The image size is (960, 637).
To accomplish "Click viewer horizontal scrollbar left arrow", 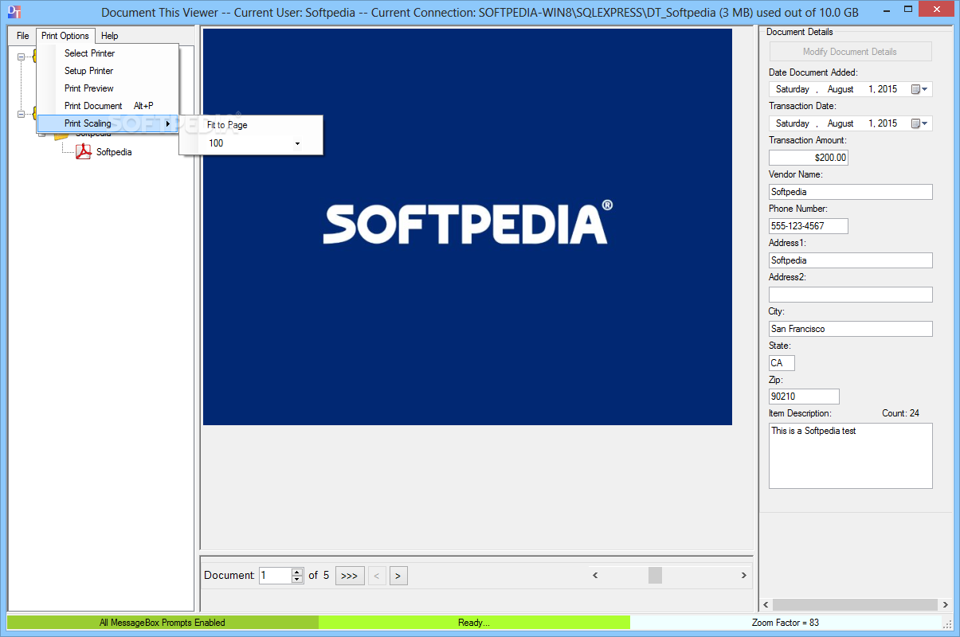I will click(596, 575).
